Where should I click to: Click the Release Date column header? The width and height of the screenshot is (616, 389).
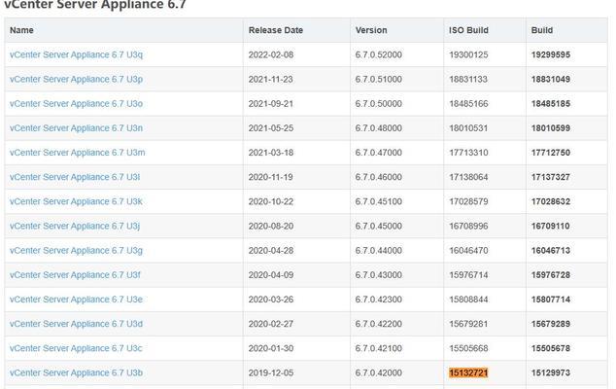(x=276, y=30)
